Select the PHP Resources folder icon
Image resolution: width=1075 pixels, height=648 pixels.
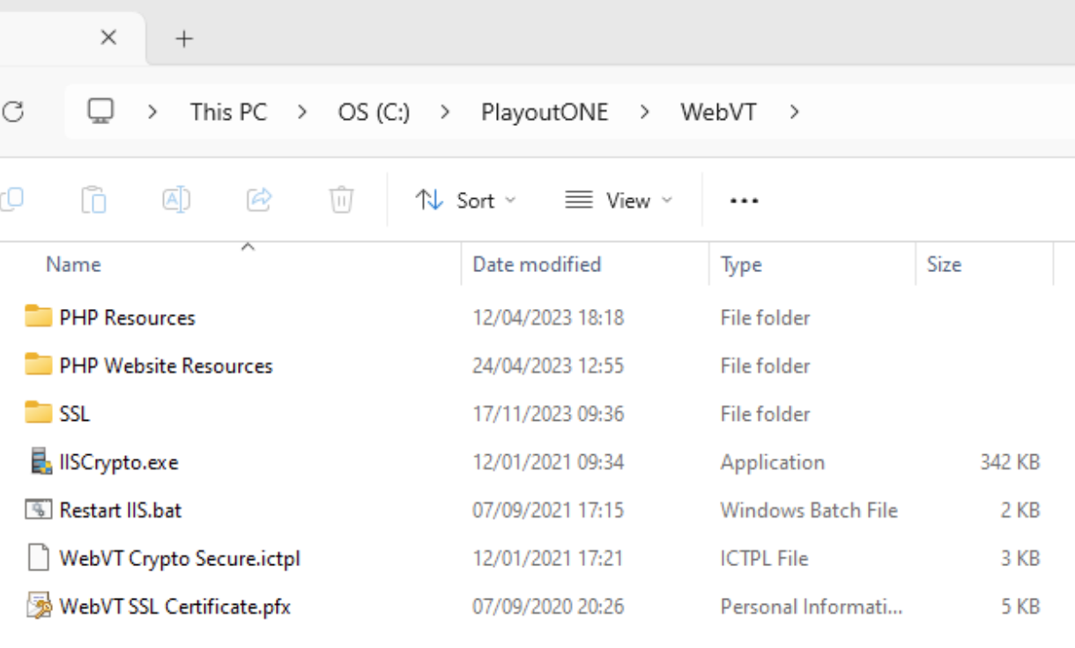tap(38, 316)
